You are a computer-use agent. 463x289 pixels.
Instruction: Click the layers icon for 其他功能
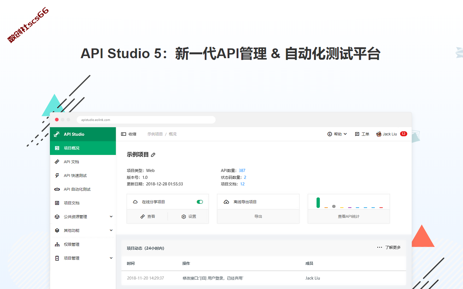pyautogui.click(x=57, y=230)
